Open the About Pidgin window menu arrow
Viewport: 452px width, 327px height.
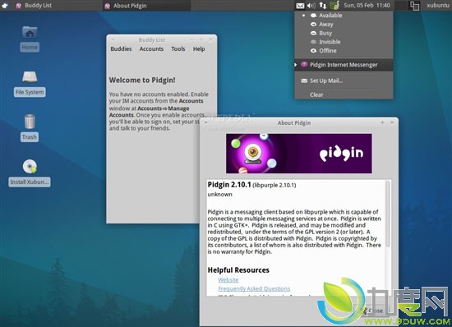[x=205, y=122]
